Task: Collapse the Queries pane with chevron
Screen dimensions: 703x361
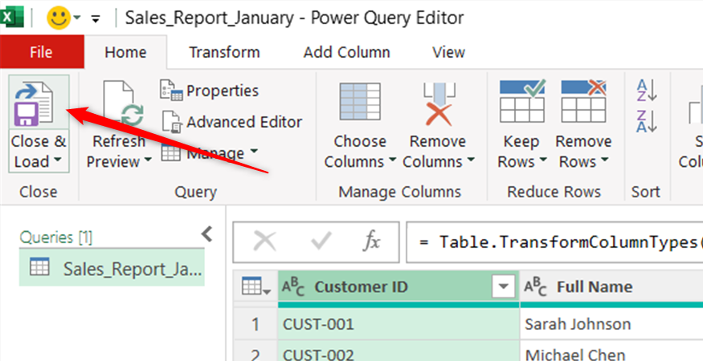Action: [206, 233]
